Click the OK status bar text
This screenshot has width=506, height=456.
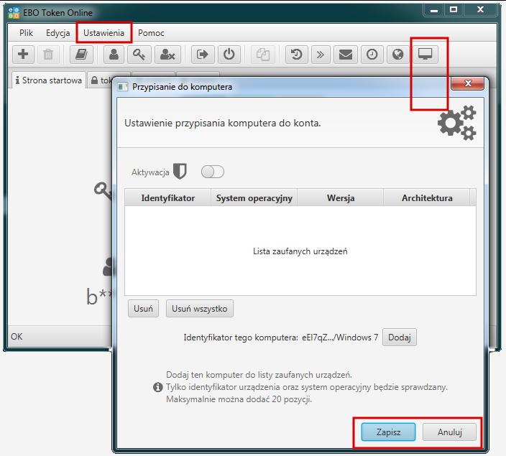point(17,337)
